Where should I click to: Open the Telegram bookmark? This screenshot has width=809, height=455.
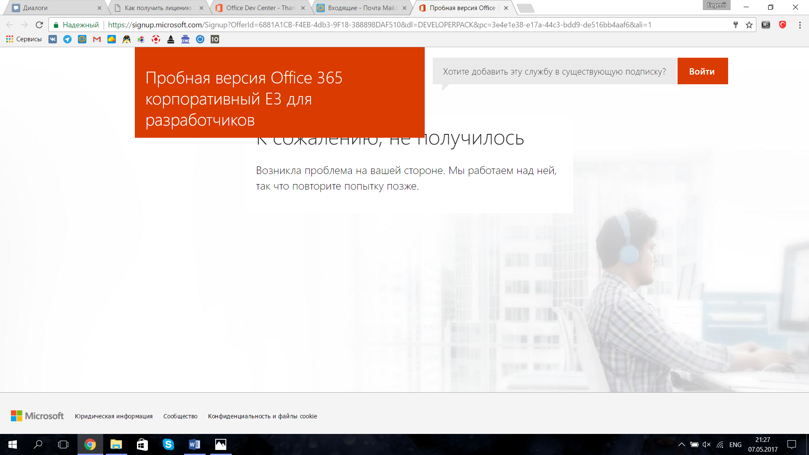(67, 39)
